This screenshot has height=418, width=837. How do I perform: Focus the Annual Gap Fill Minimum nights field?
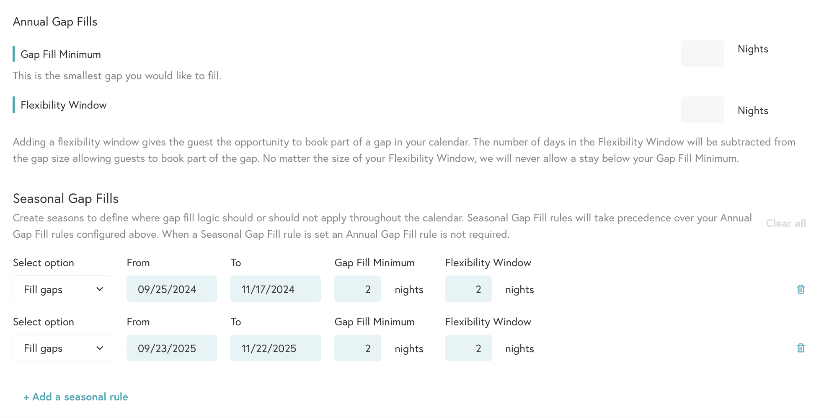click(702, 54)
